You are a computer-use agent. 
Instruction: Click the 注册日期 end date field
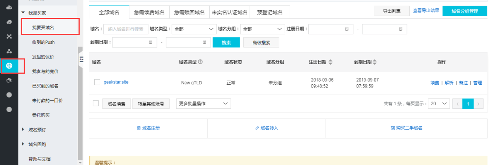(384, 29)
